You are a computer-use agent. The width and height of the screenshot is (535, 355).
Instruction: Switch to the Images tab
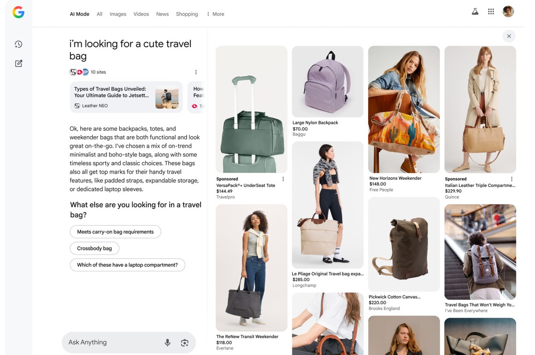118,14
